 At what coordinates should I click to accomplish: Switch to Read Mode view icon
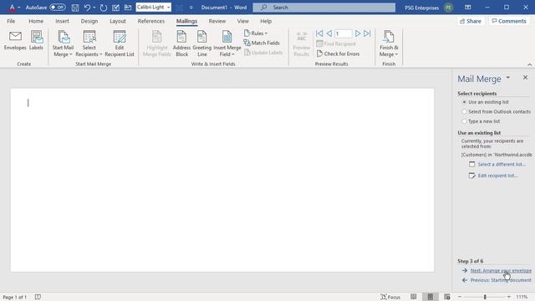pyautogui.click(x=414, y=297)
